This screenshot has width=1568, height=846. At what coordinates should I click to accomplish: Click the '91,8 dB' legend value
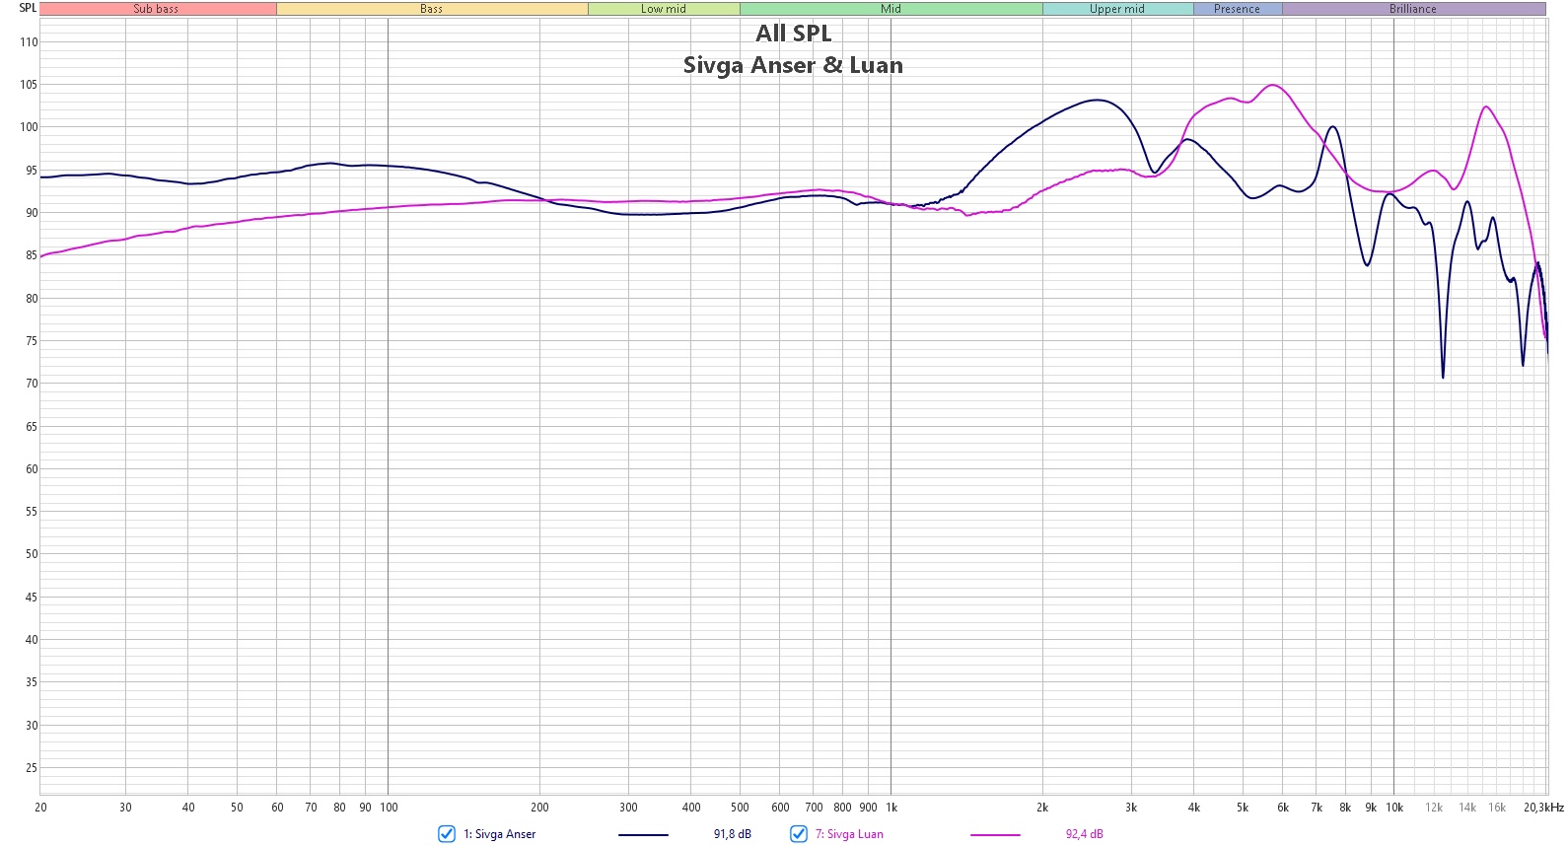pos(733,834)
